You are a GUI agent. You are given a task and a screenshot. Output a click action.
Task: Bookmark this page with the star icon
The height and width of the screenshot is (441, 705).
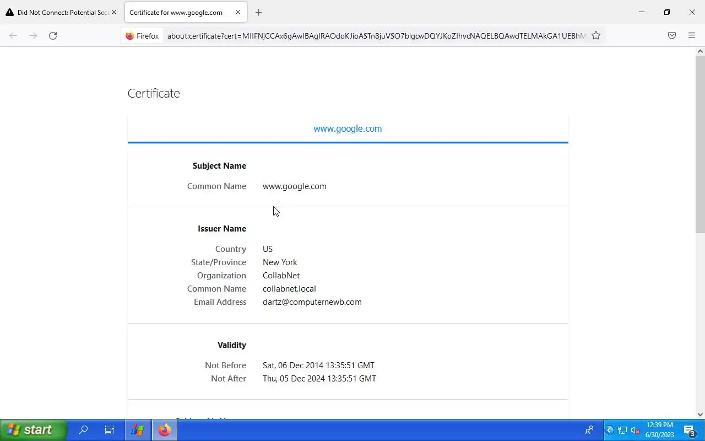[596, 35]
